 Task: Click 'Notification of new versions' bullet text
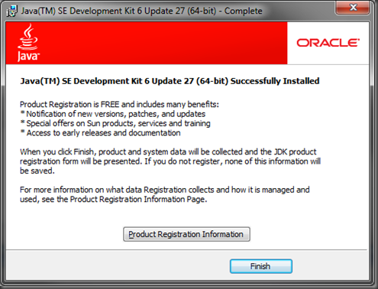113,114
